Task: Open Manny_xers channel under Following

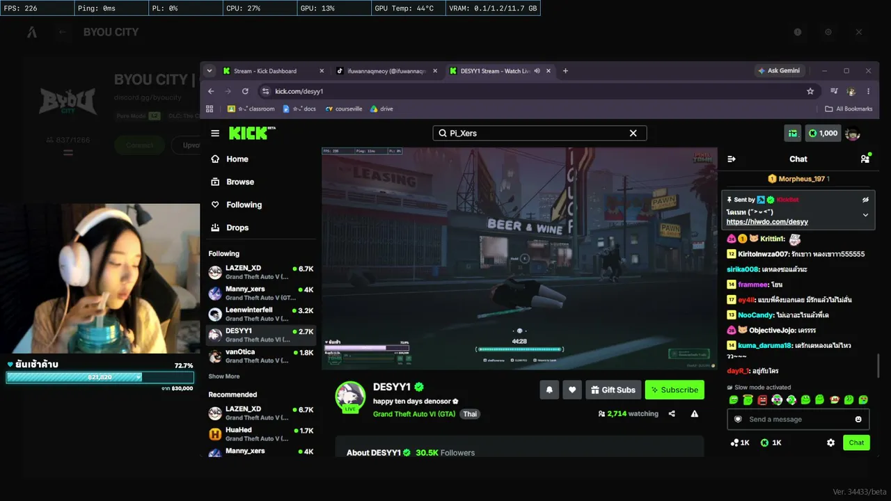Action: point(261,293)
